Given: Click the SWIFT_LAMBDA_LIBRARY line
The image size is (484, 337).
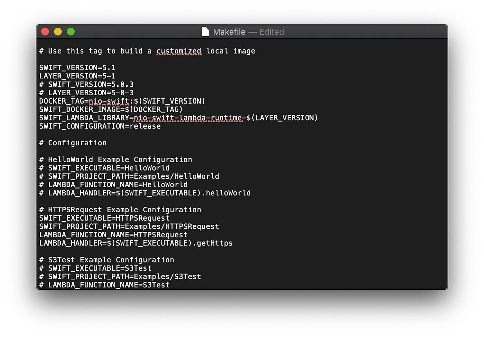Looking at the screenshot, I should (x=178, y=118).
